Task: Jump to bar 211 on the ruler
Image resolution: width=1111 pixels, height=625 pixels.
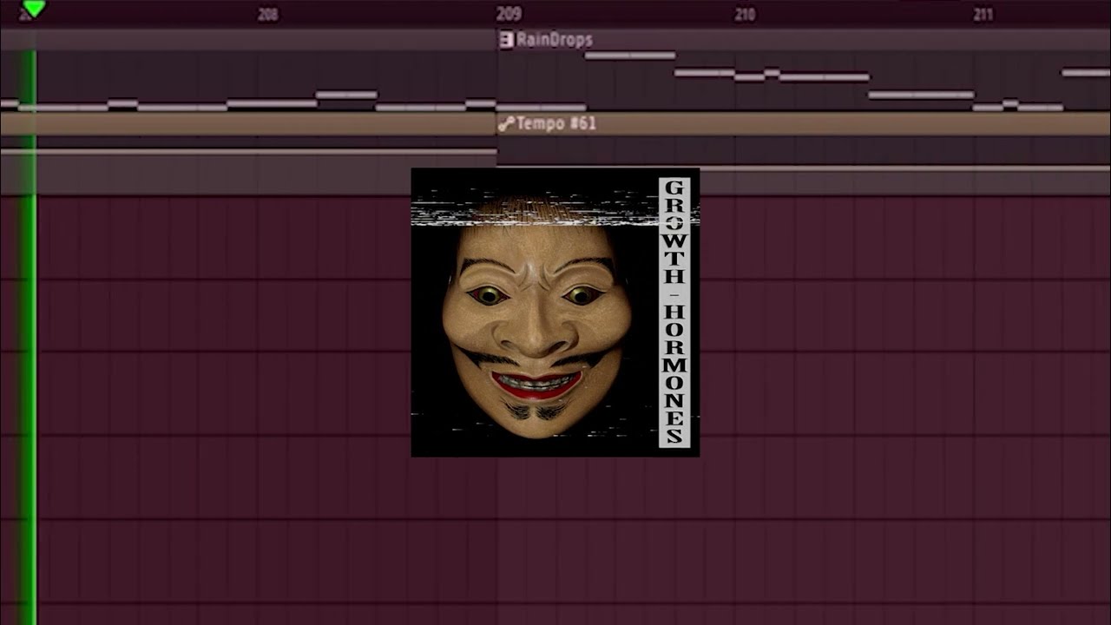Action: pos(983,14)
